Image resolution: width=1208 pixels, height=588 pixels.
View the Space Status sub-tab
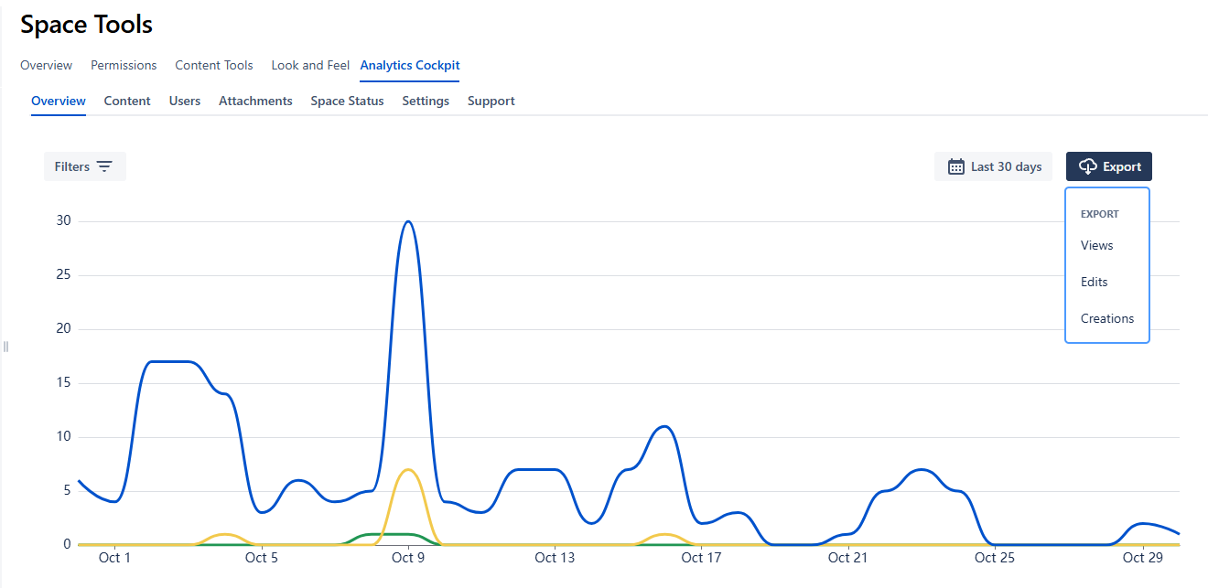click(x=347, y=101)
